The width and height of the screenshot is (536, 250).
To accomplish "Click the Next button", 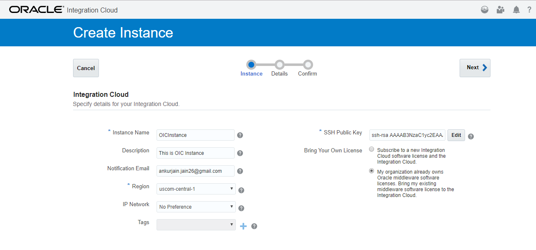I will [475, 68].
